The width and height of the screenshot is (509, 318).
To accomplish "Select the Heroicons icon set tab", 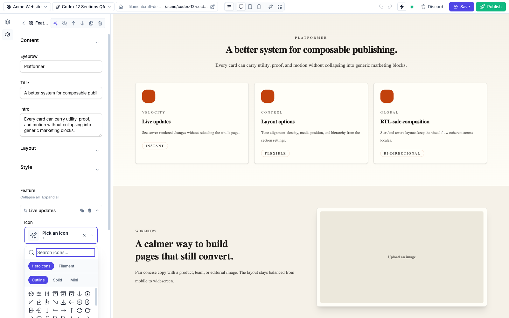I will 41,266.
